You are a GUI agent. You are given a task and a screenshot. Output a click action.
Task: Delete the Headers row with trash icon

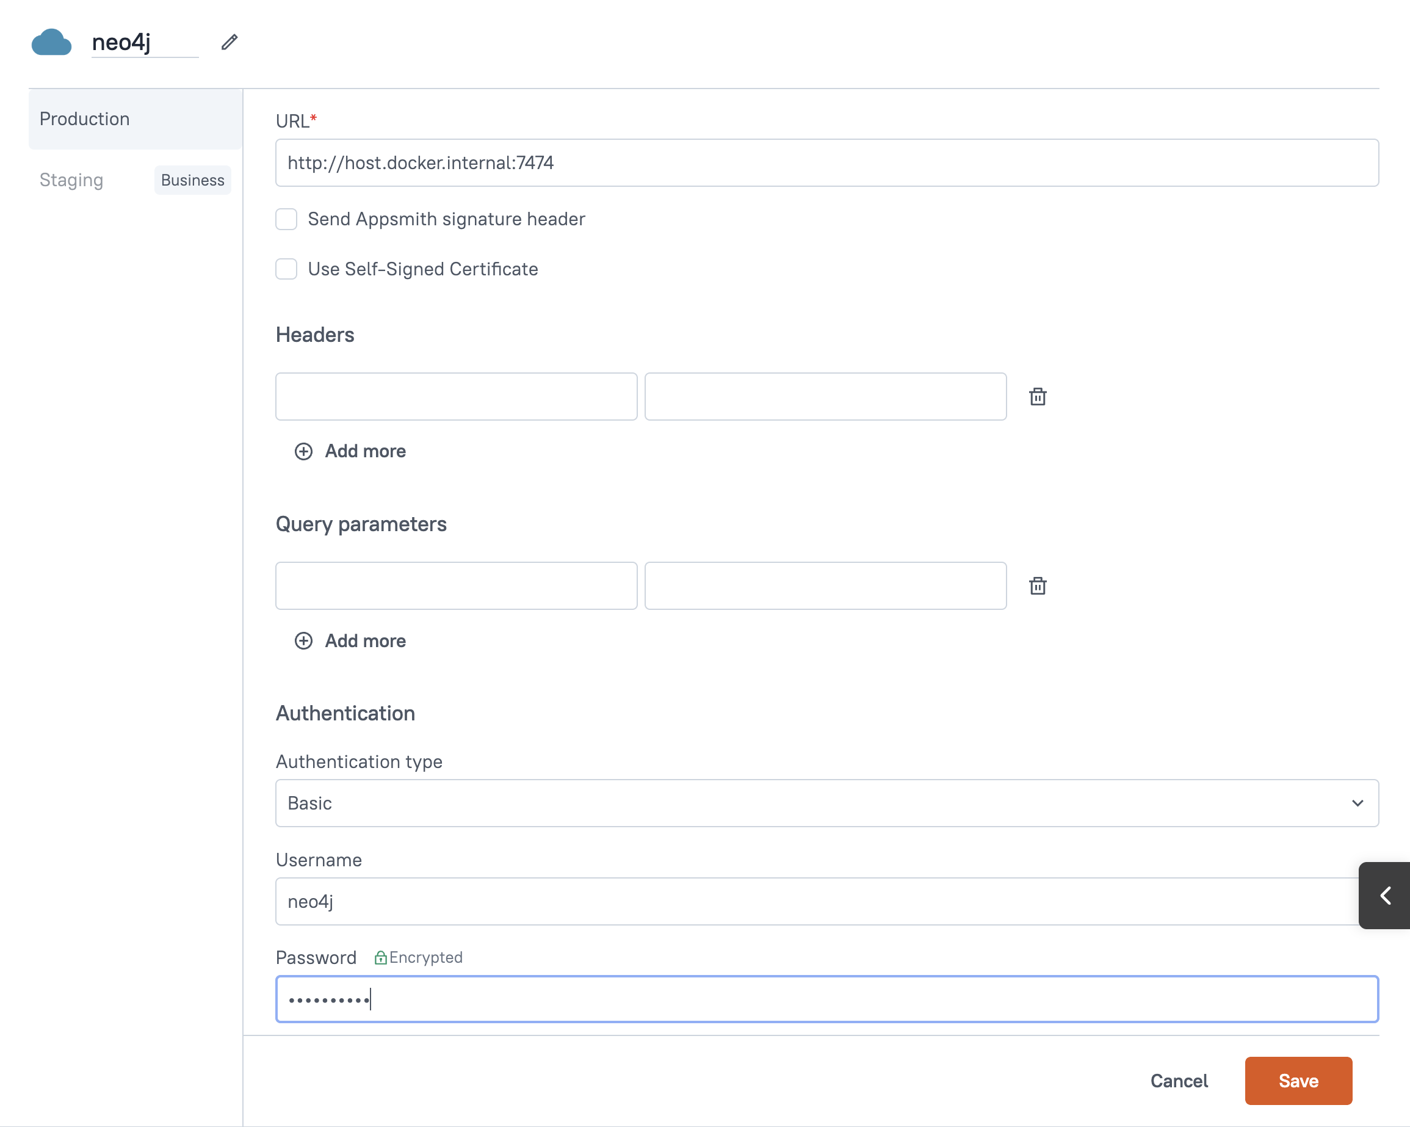[1037, 396]
